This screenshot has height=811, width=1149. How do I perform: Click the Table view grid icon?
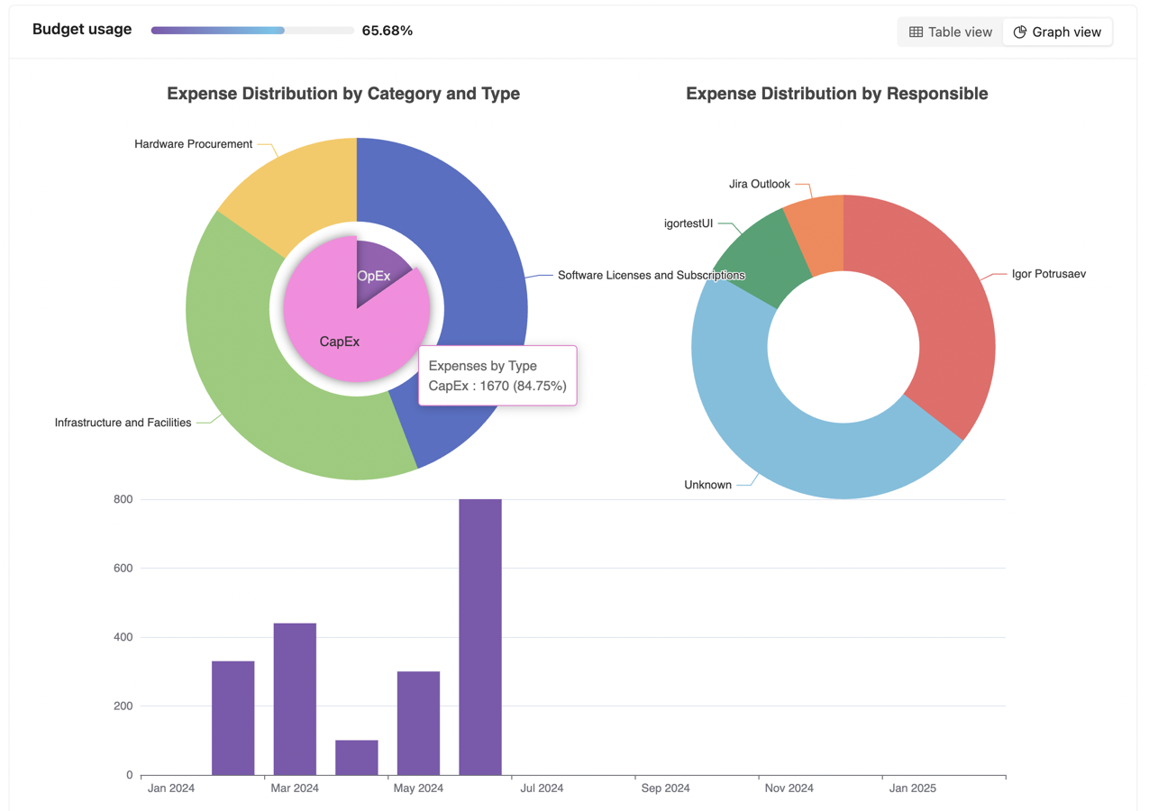click(x=916, y=32)
